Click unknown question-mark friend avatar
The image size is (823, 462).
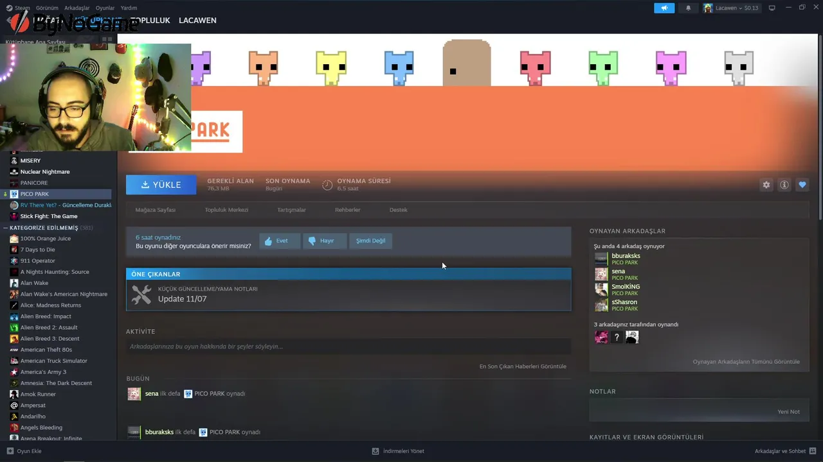click(617, 337)
